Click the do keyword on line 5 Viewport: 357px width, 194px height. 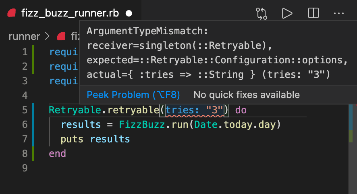tap(241, 110)
